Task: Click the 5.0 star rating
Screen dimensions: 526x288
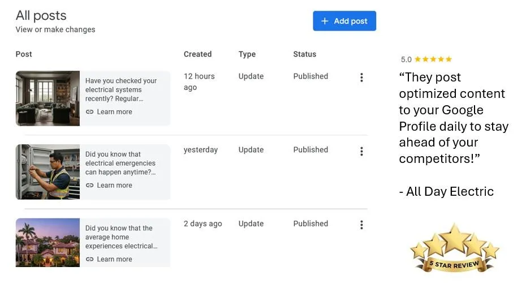Action: pos(426,59)
